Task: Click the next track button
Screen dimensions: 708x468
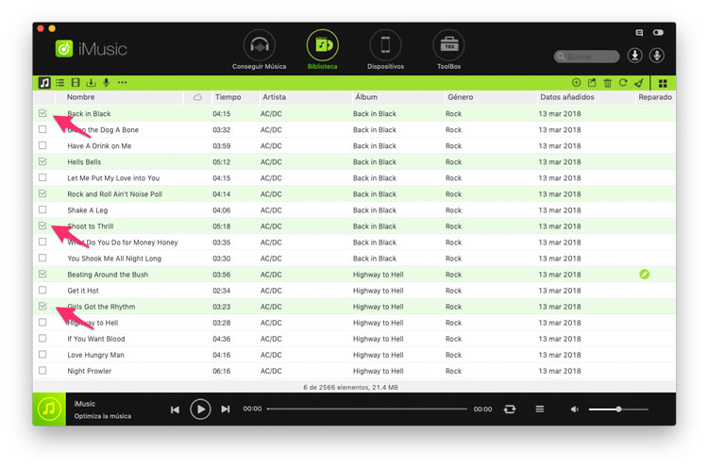Action: click(x=226, y=409)
